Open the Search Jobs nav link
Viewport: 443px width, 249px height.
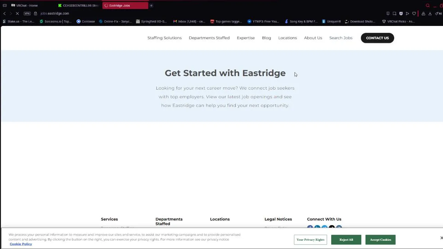pyautogui.click(x=341, y=38)
